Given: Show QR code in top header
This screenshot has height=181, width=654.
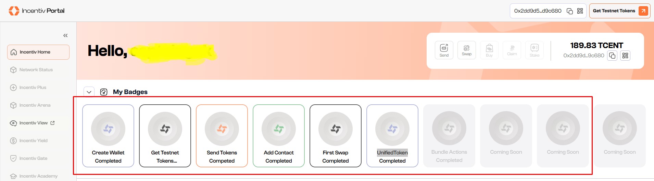Looking at the screenshot, I should coord(580,11).
